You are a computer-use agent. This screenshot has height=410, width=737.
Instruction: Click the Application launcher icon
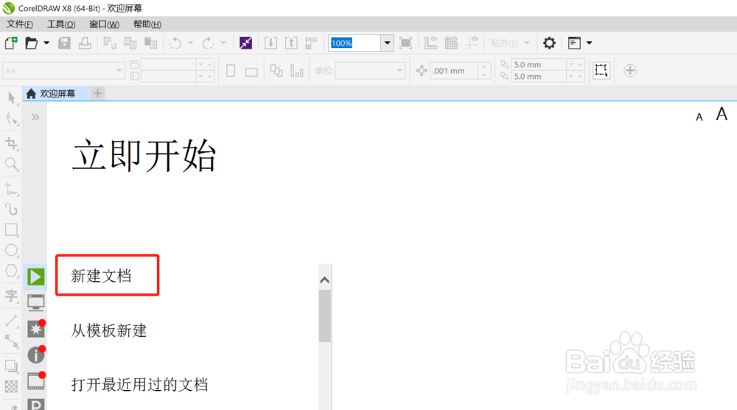click(x=574, y=44)
